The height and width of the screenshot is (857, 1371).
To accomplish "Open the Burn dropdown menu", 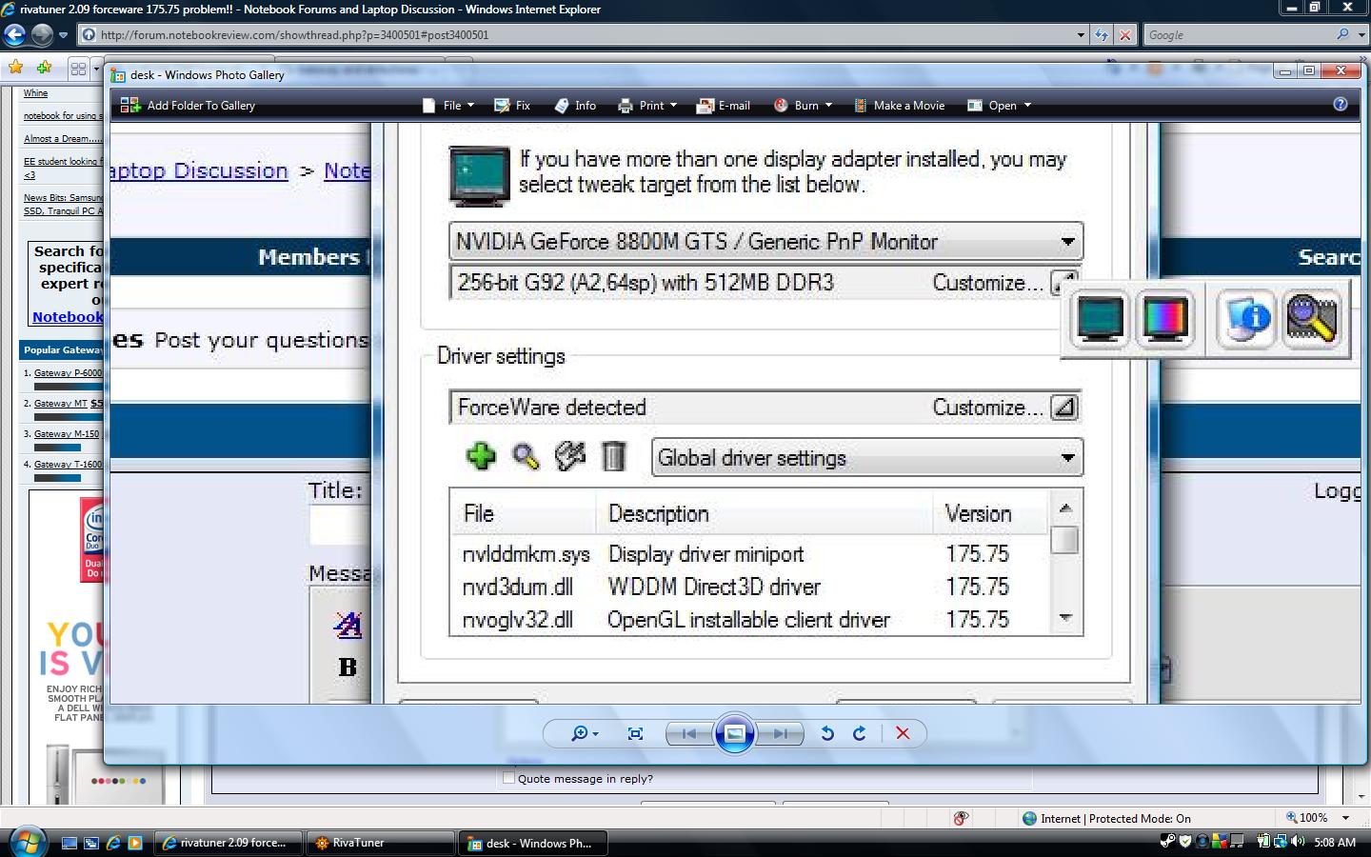I will click(803, 106).
